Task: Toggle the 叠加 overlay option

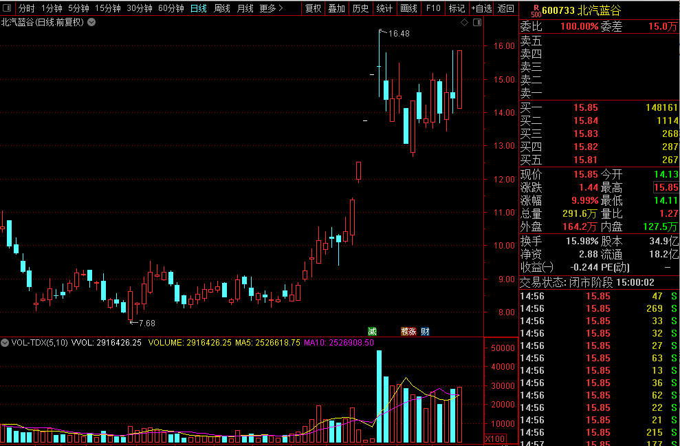Action: [x=336, y=8]
